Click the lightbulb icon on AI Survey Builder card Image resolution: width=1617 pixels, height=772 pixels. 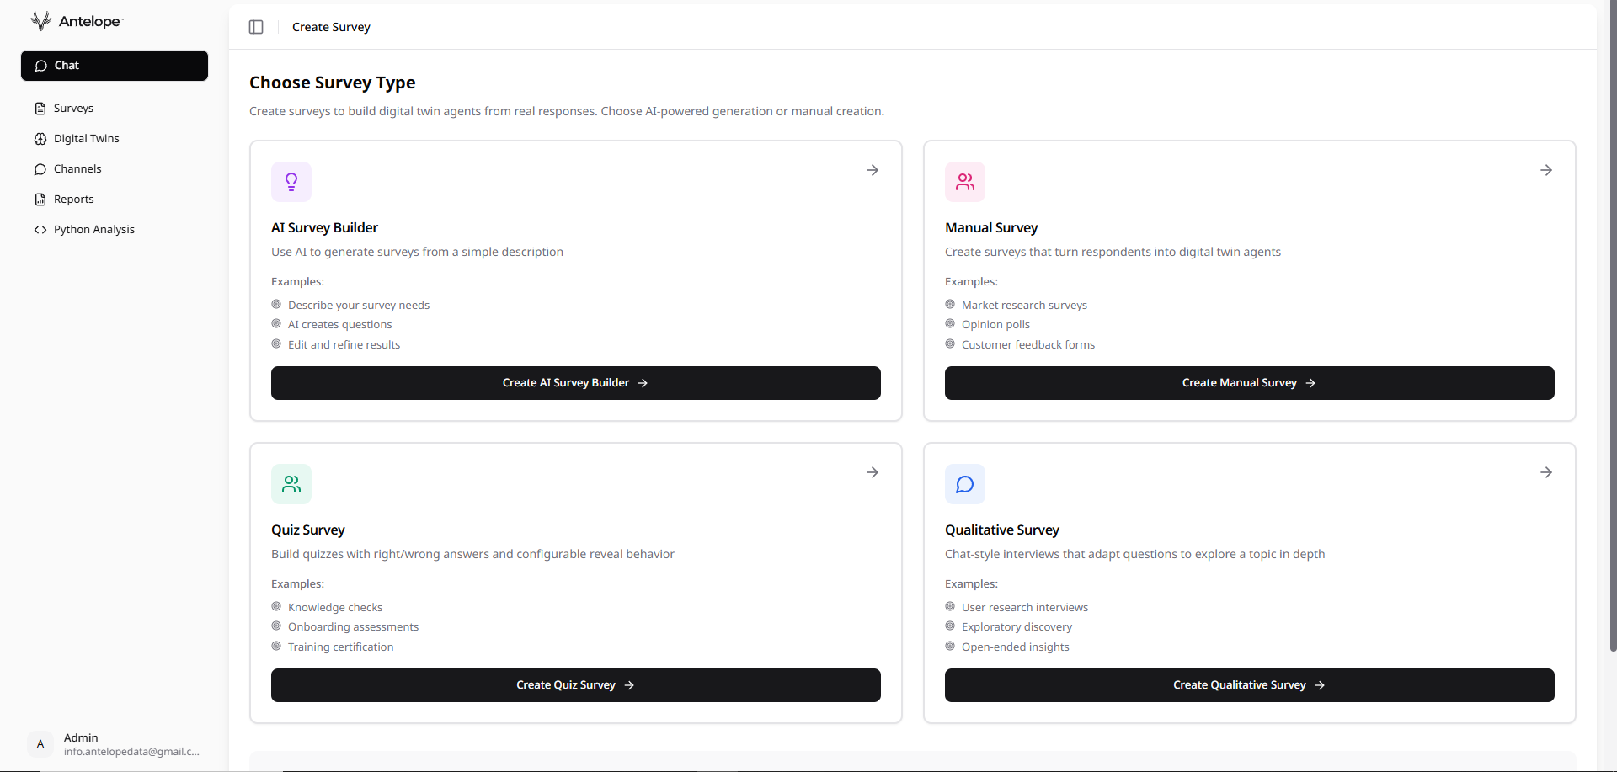coord(291,181)
